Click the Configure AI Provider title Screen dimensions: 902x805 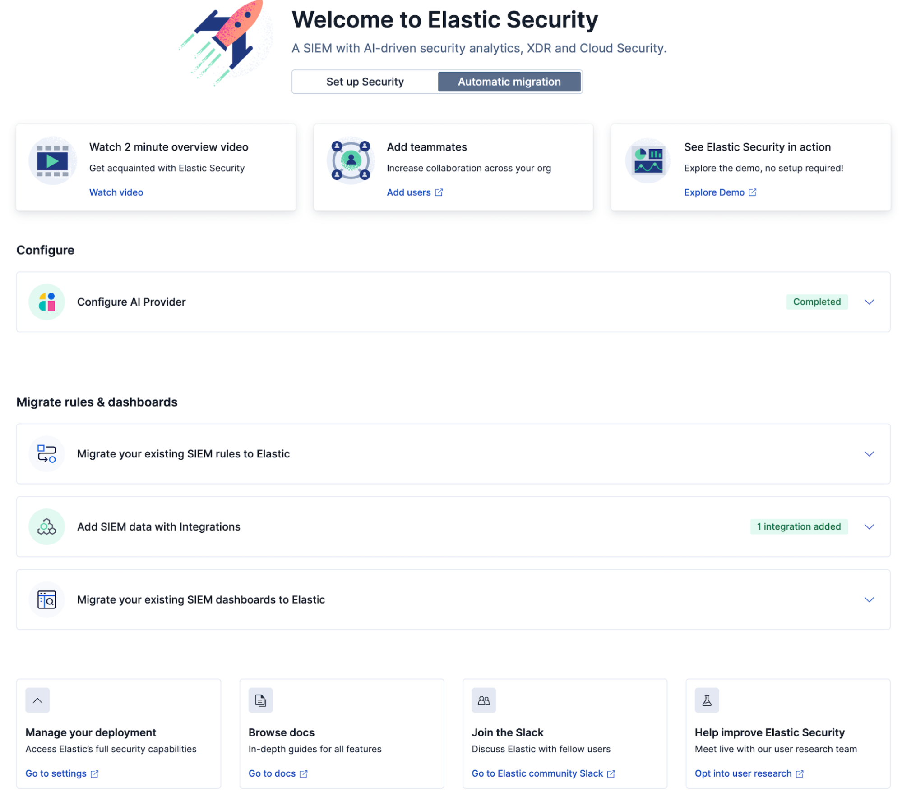pos(131,302)
